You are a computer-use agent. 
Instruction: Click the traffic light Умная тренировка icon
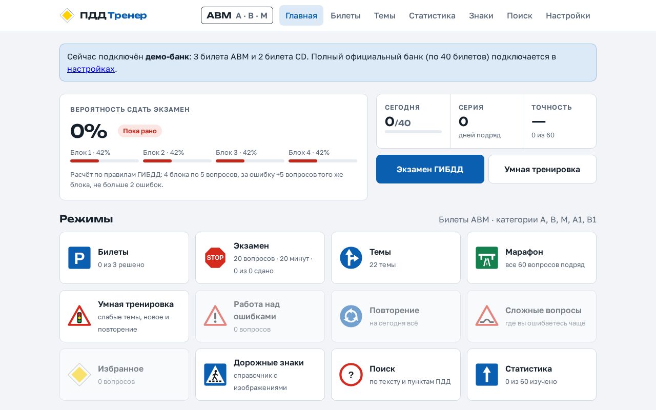79,316
